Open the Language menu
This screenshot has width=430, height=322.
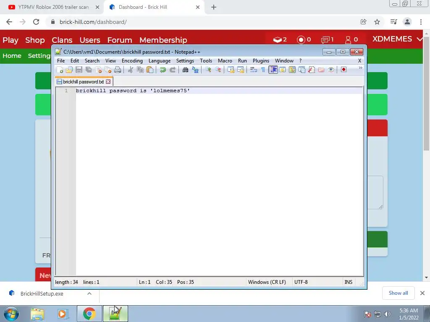point(160,61)
